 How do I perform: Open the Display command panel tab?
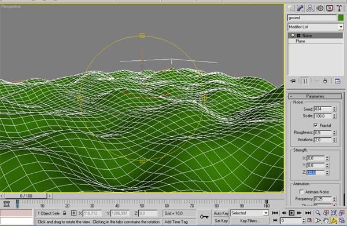pyautogui.click(x=330, y=9)
